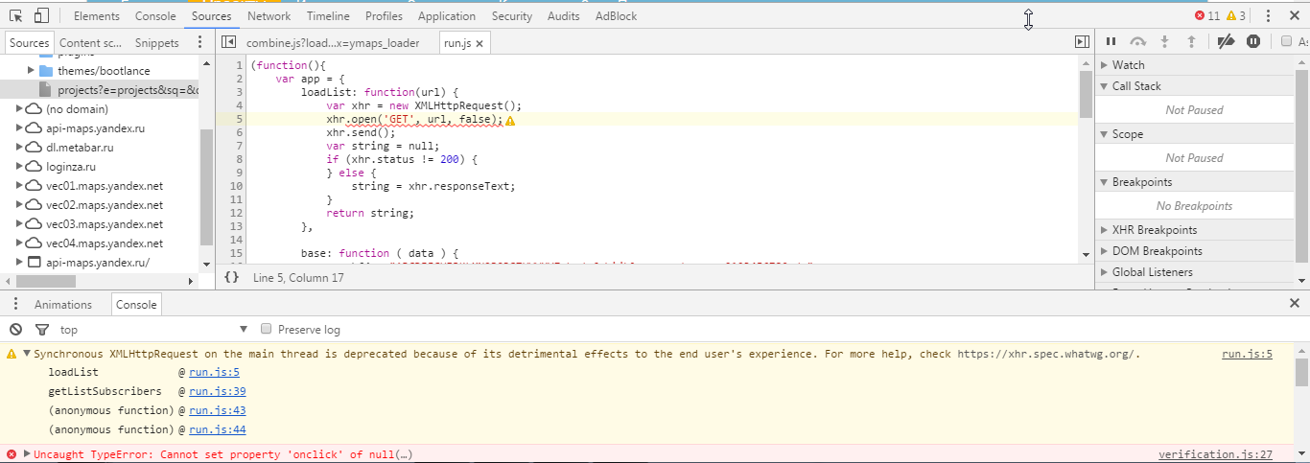Deactivate breakpoints icon
1310x463 pixels.
point(1226,41)
